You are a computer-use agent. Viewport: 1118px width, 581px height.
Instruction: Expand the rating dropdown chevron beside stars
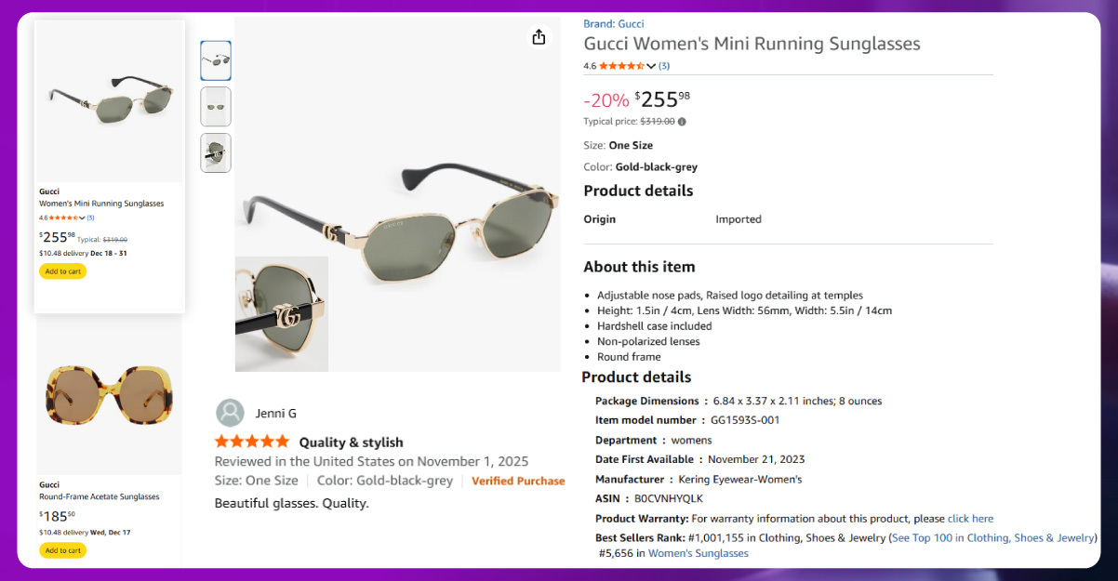(x=651, y=66)
